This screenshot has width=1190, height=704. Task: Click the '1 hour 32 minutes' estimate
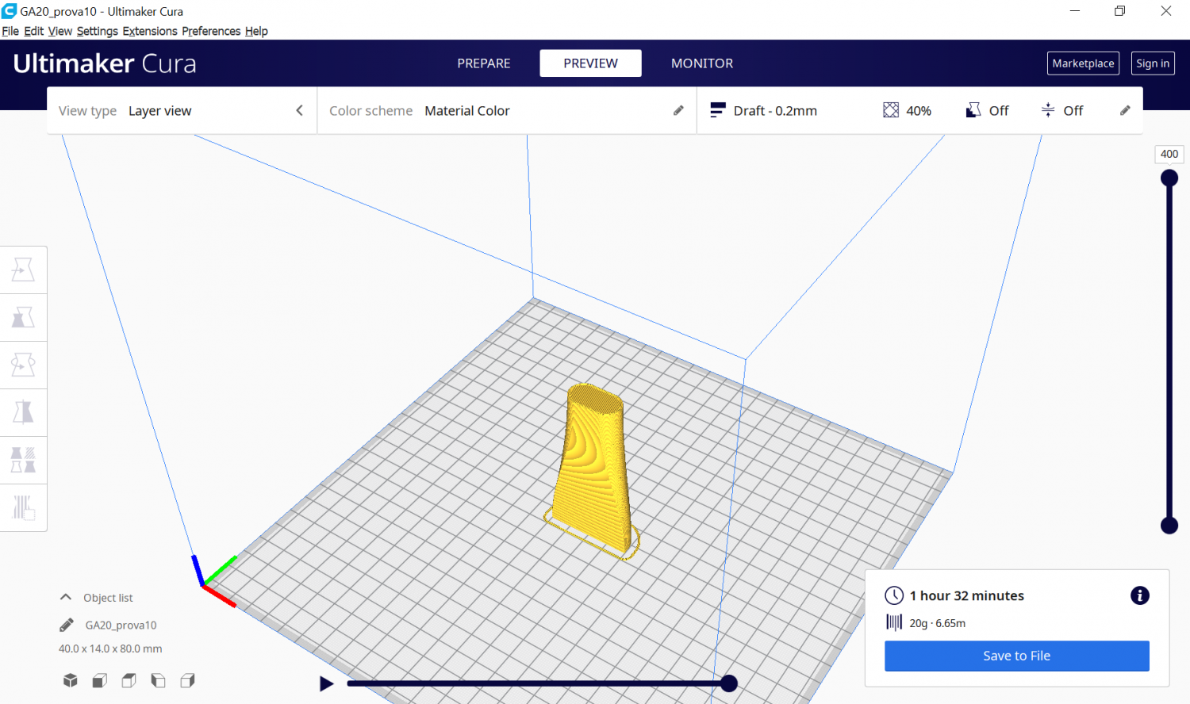pos(966,595)
